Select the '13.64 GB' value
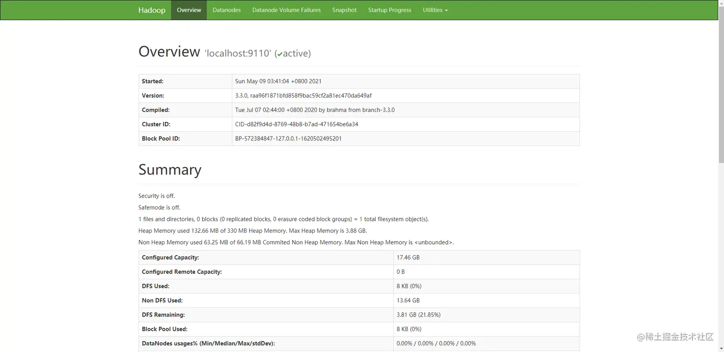The height and width of the screenshot is (352, 724). 408,301
